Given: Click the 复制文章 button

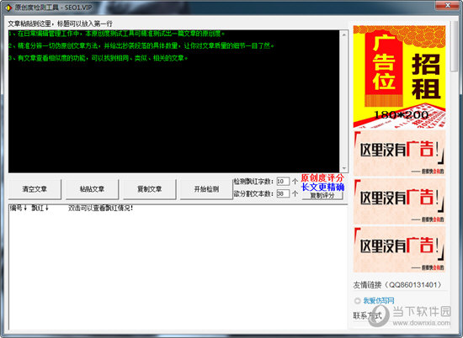Looking at the screenshot, I should point(149,189).
